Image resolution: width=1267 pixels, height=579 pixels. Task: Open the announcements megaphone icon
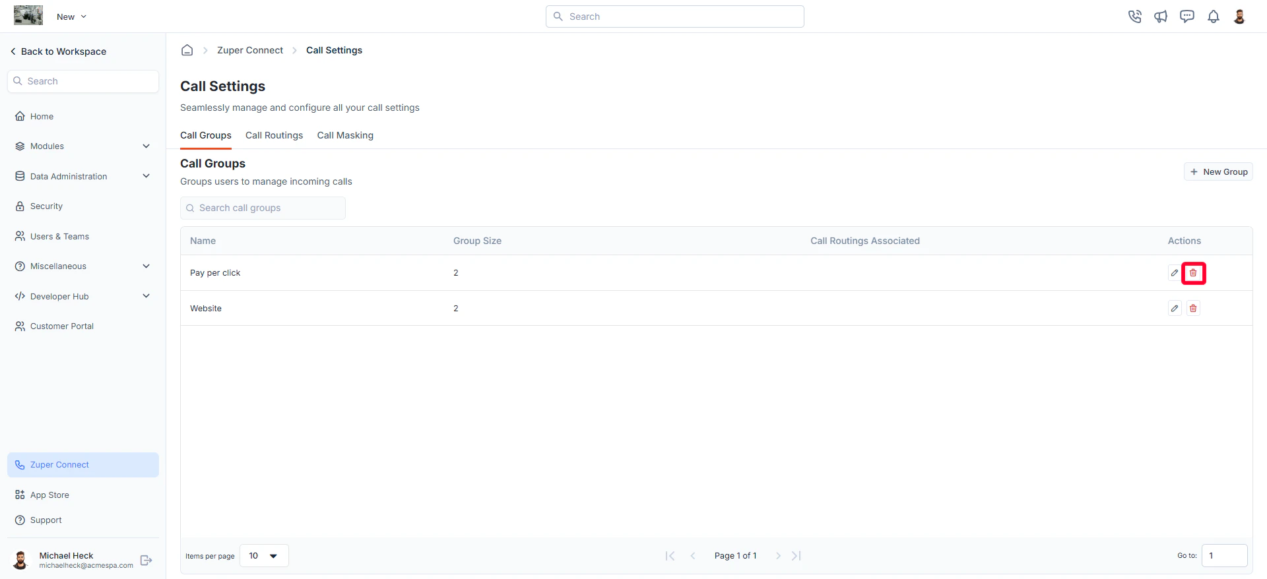click(x=1161, y=16)
